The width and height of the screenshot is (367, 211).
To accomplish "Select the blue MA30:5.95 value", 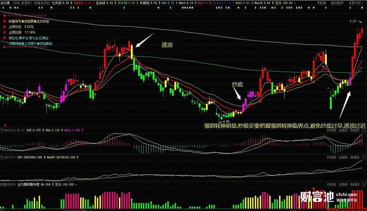I will (x=224, y=3).
